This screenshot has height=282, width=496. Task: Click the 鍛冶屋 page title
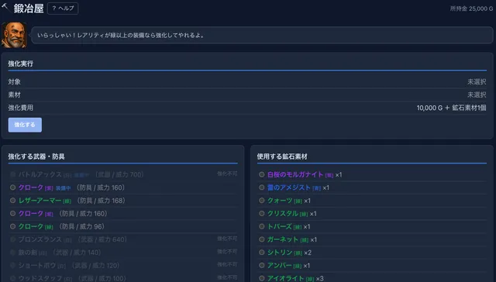tap(29, 9)
